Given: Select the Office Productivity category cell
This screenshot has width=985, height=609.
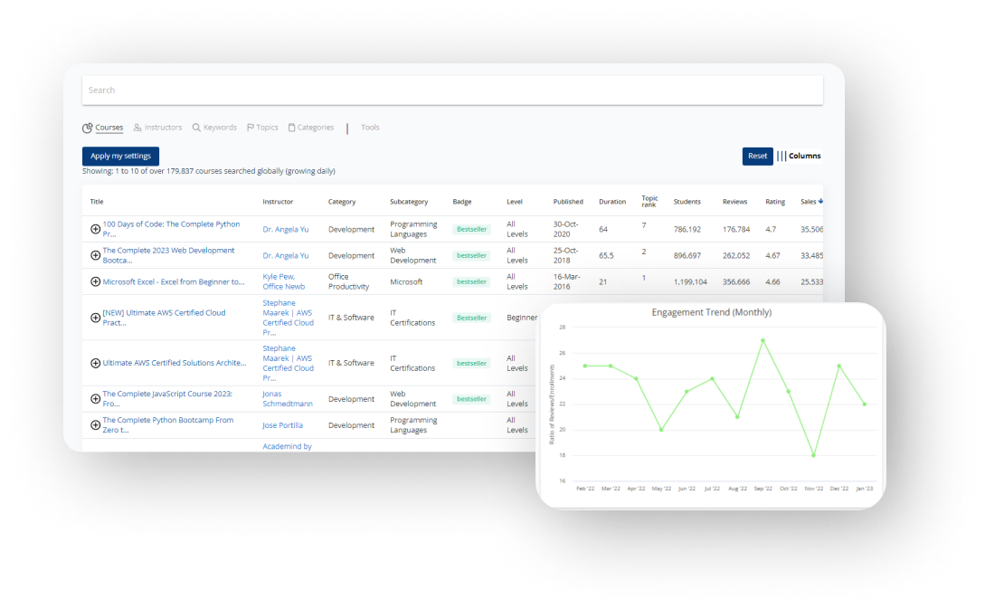Looking at the screenshot, I should (x=348, y=281).
